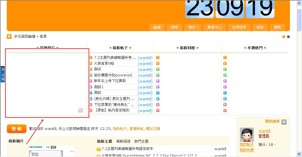The width and height of the screenshot is (302, 157).
Task: Open the 搜索 navigation menu item
Action: (x=174, y=27)
